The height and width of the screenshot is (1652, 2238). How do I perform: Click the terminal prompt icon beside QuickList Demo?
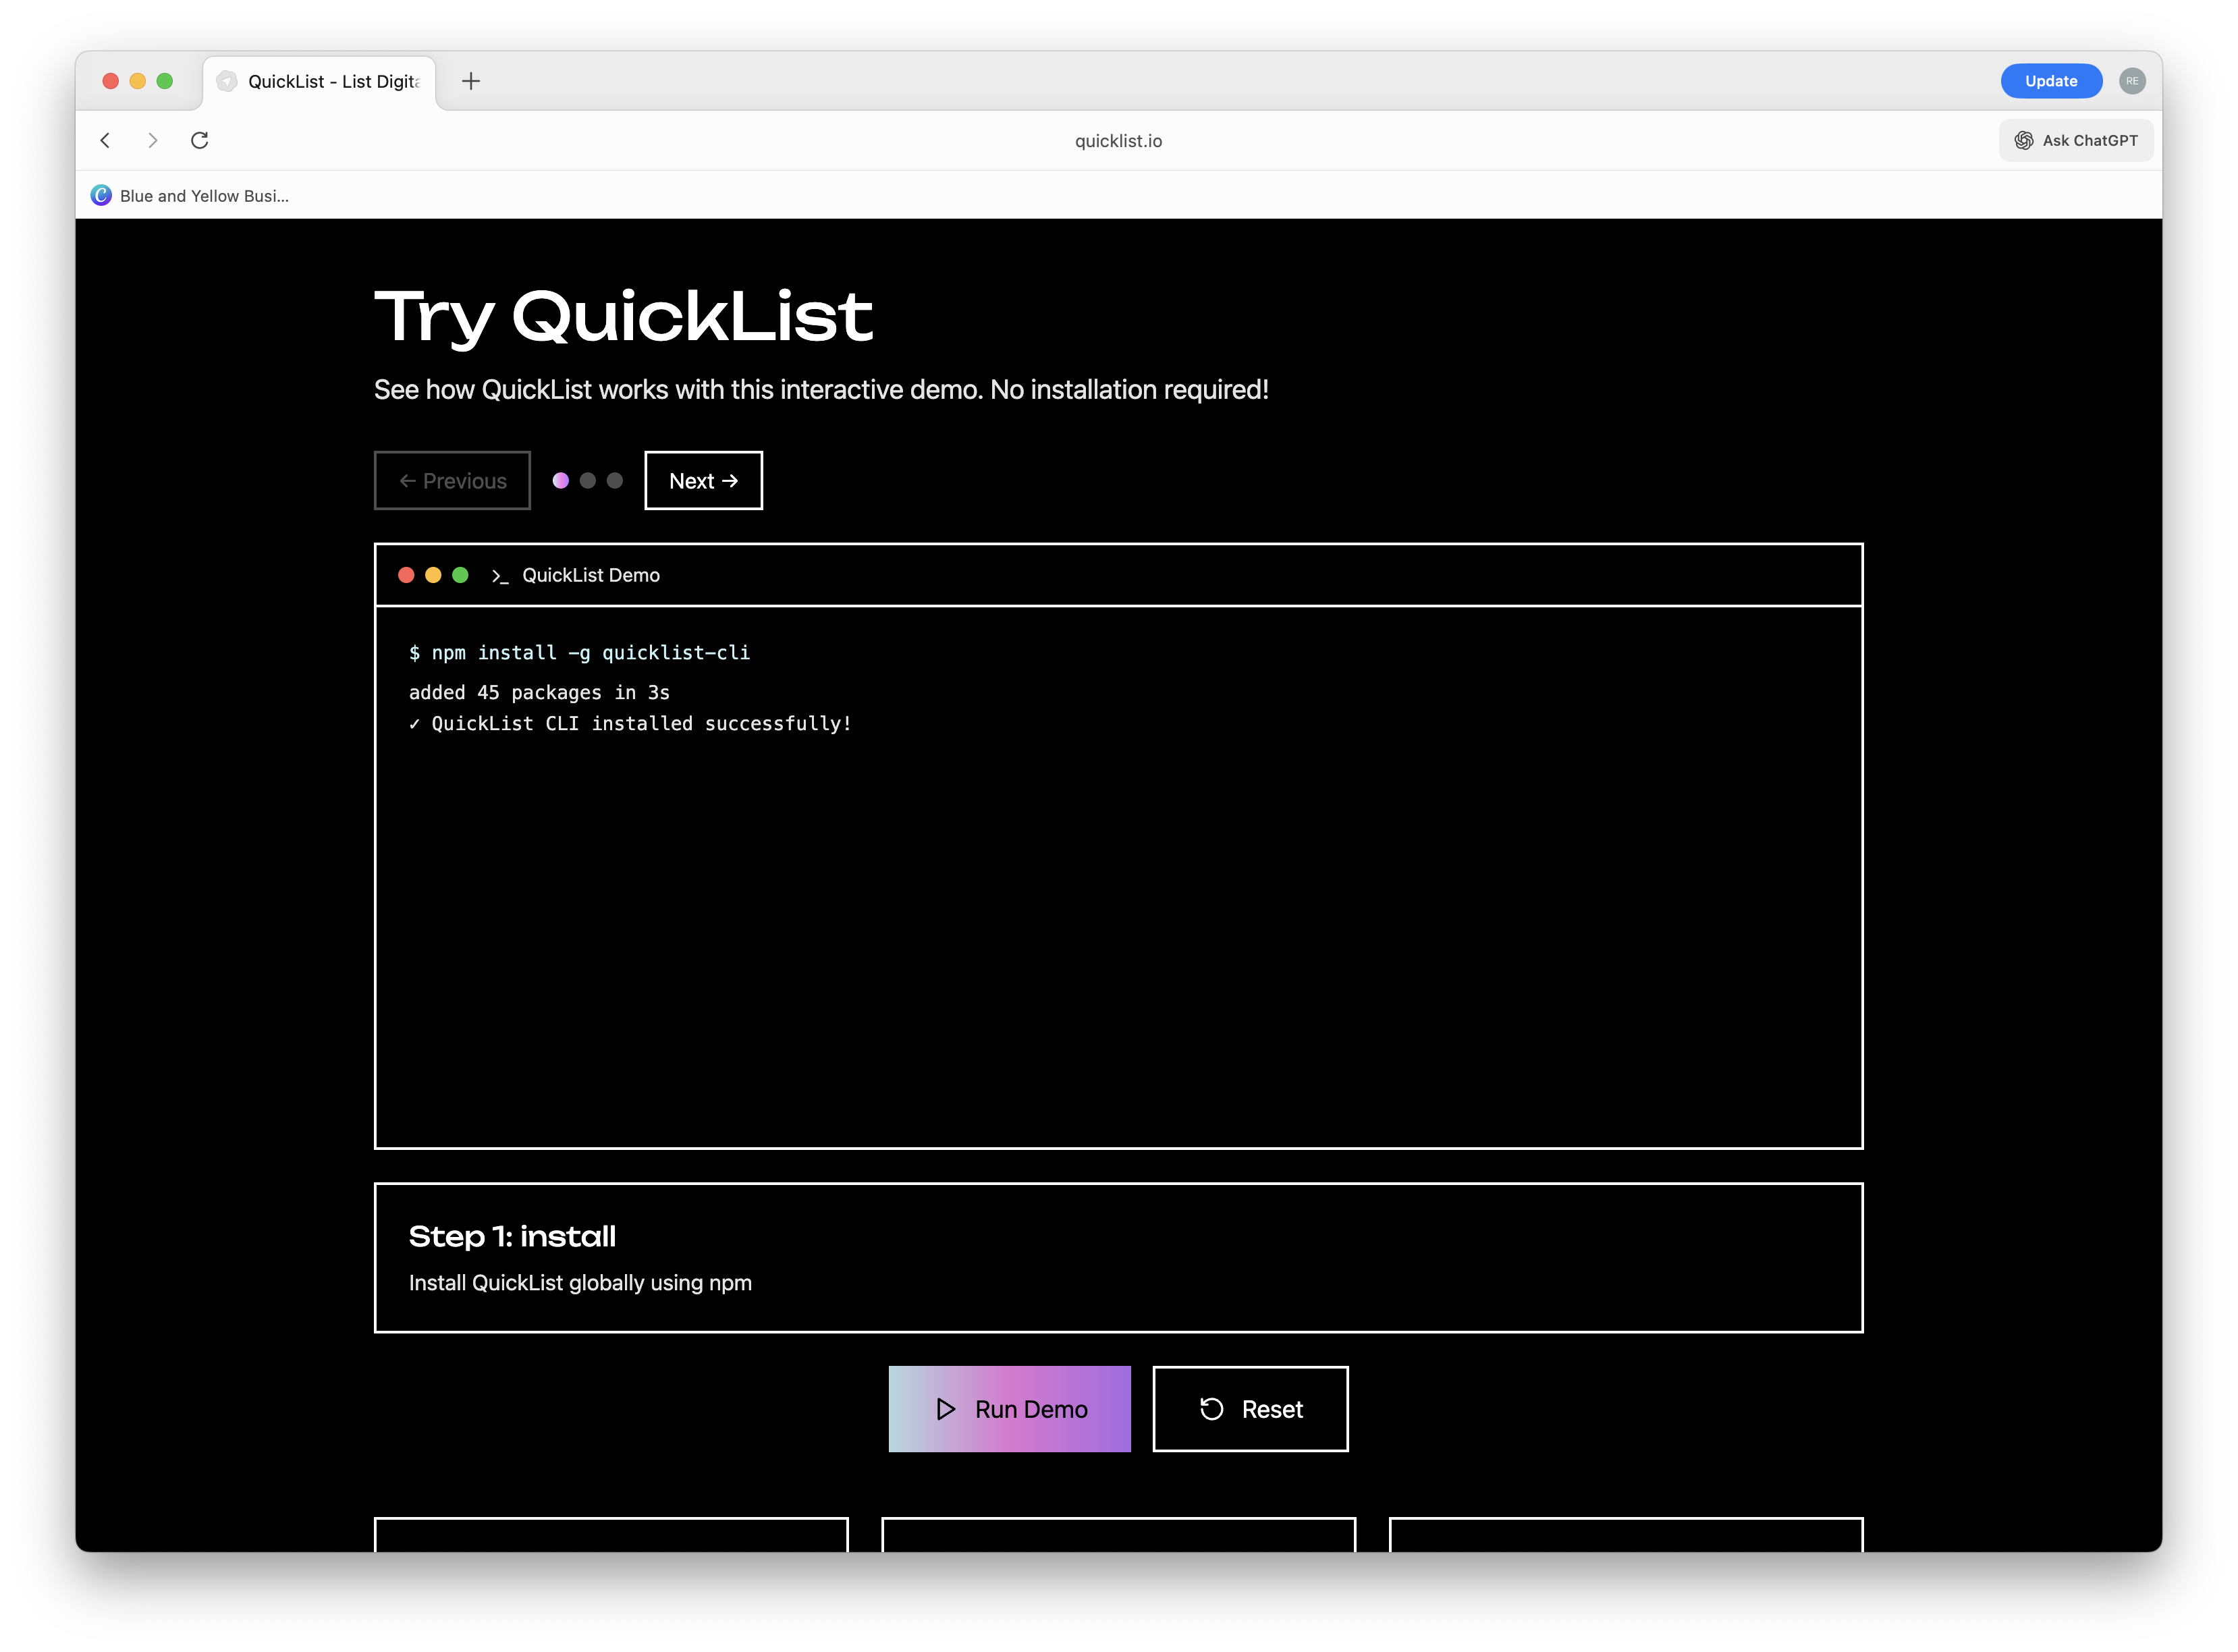point(500,576)
